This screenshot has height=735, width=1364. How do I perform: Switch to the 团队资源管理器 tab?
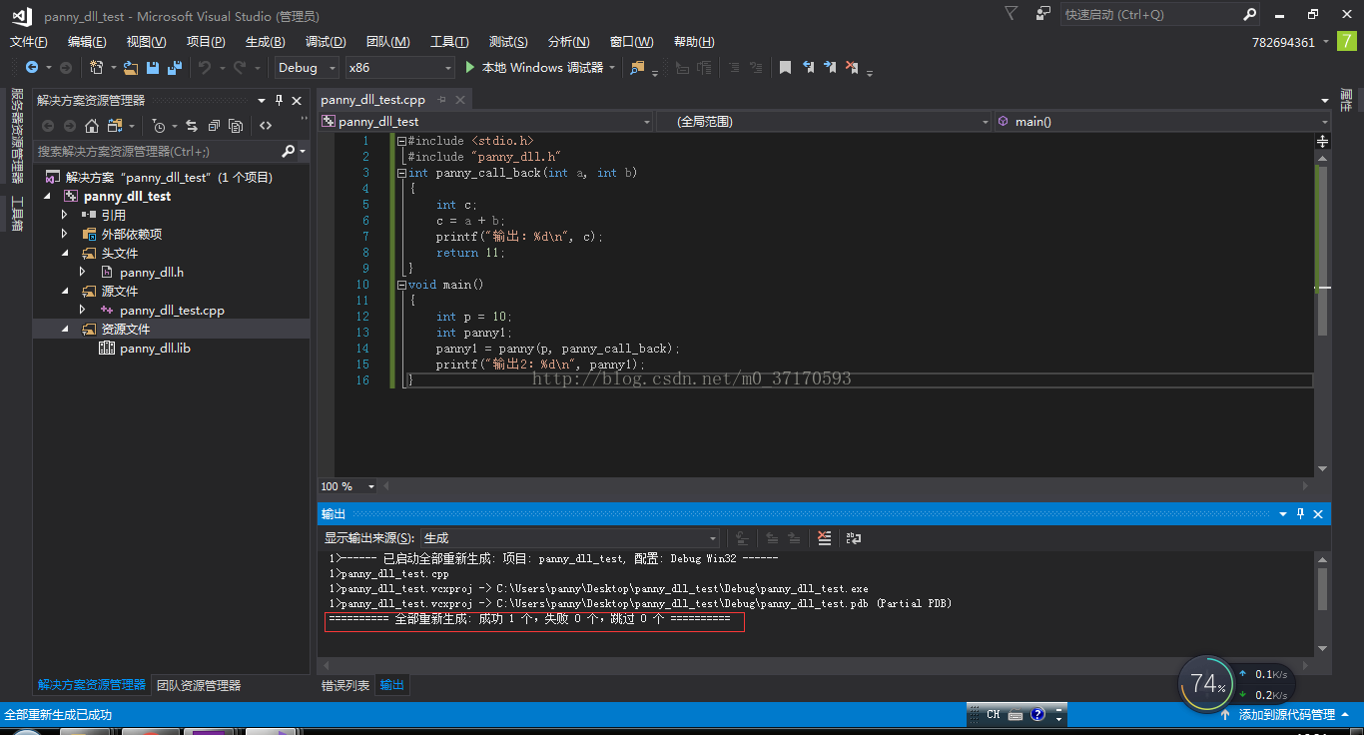(x=199, y=685)
